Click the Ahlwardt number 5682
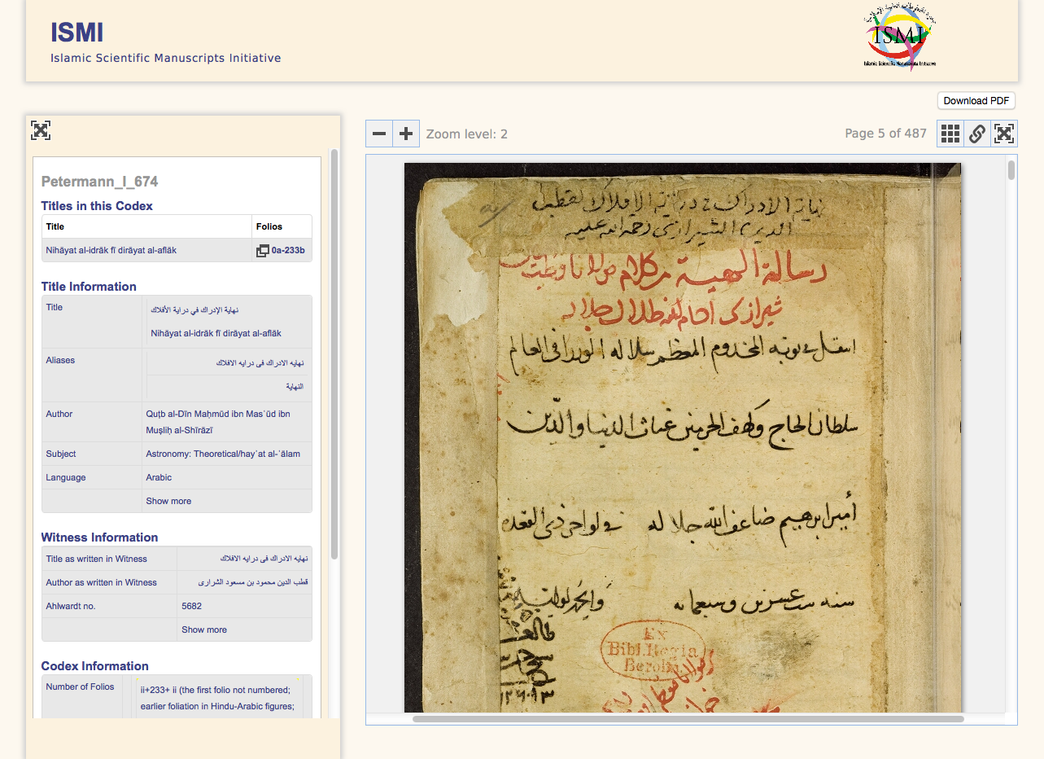1044x759 pixels. (x=192, y=606)
